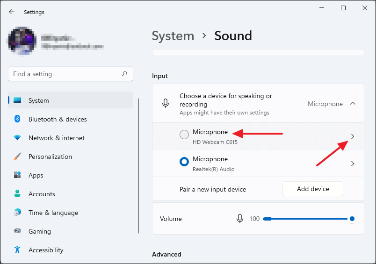Collapse the input device chooser
The image size is (376, 264).
[353, 104]
